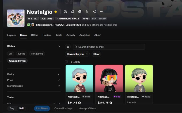This screenshot has width=182, height=113.
Task: Open the gray-haired NFT with teal background
Action: pyautogui.click(x=79, y=78)
